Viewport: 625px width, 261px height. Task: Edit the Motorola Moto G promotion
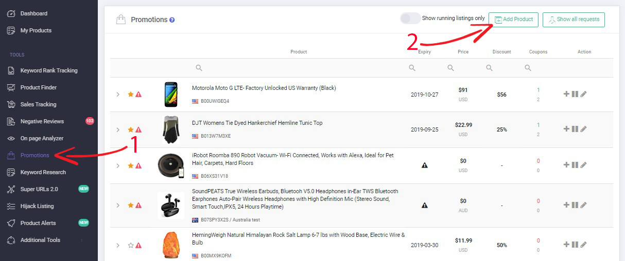(x=583, y=94)
